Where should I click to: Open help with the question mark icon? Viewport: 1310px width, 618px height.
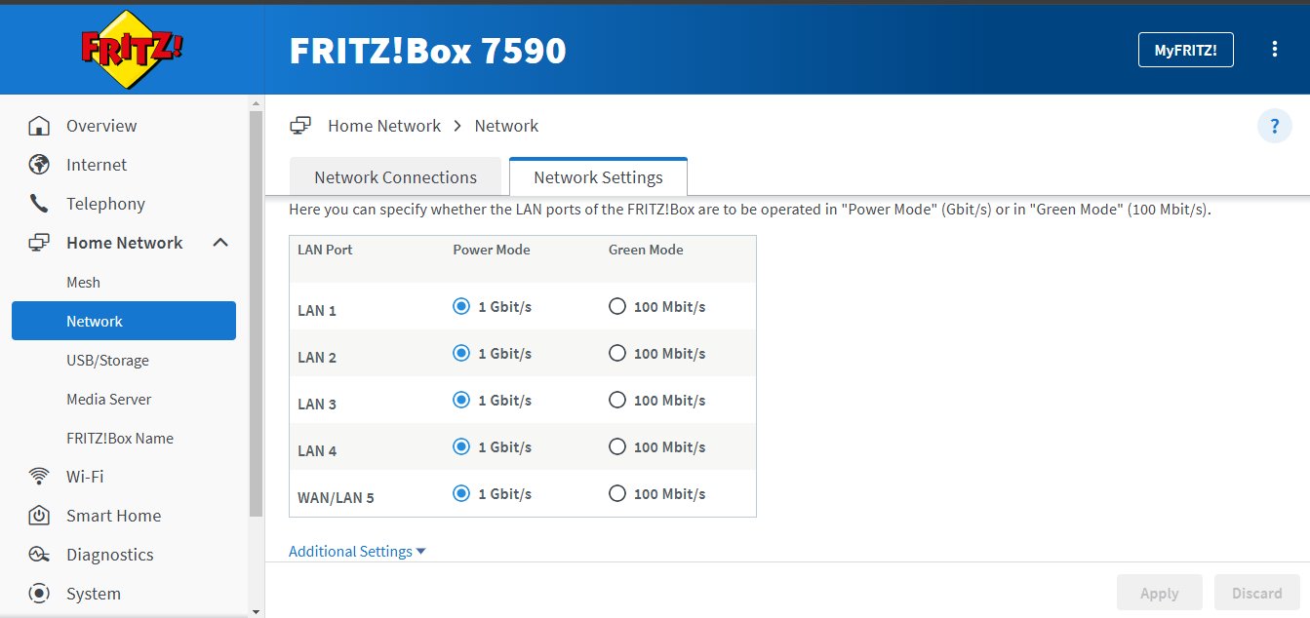coord(1274,127)
